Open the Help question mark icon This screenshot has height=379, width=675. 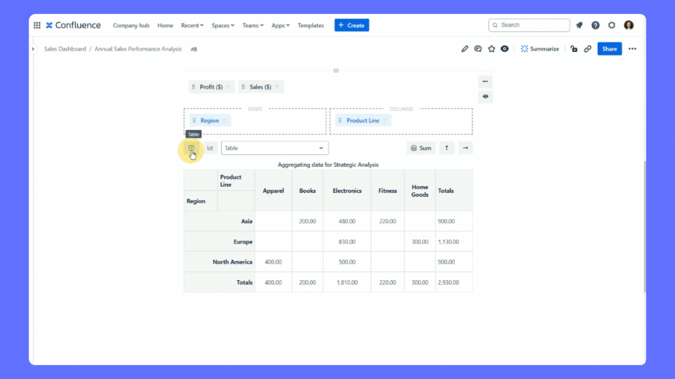coord(595,25)
